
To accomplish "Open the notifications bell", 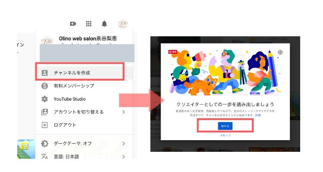I will point(105,24).
